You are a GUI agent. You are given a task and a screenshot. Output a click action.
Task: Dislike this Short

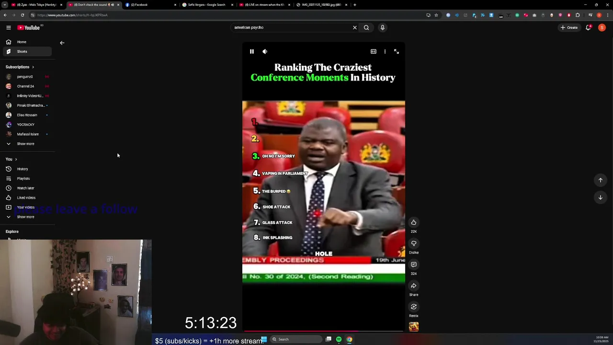click(414, 243)
